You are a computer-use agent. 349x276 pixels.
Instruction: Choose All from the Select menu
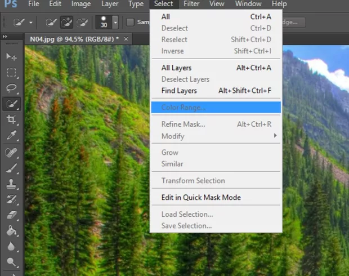click(x=216, y=17)
